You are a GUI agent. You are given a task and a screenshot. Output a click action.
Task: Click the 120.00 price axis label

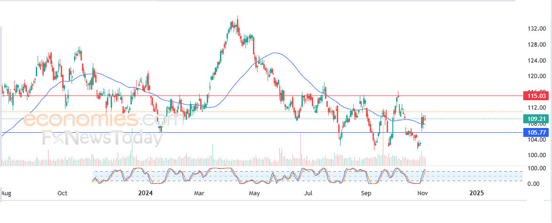pyautogui.click(x=536, y=76)
